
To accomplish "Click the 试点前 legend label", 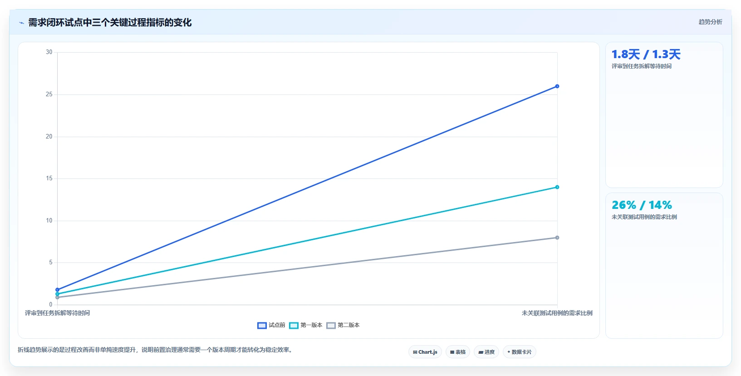I will (x=277, y=325).
